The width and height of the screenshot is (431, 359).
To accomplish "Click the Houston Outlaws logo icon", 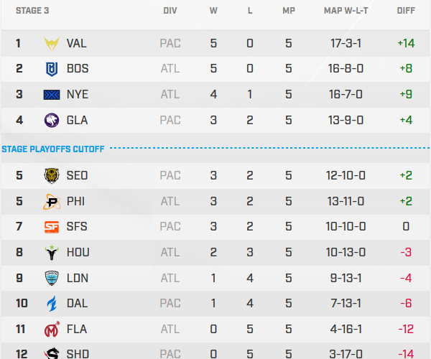I will tap(52, 252).
